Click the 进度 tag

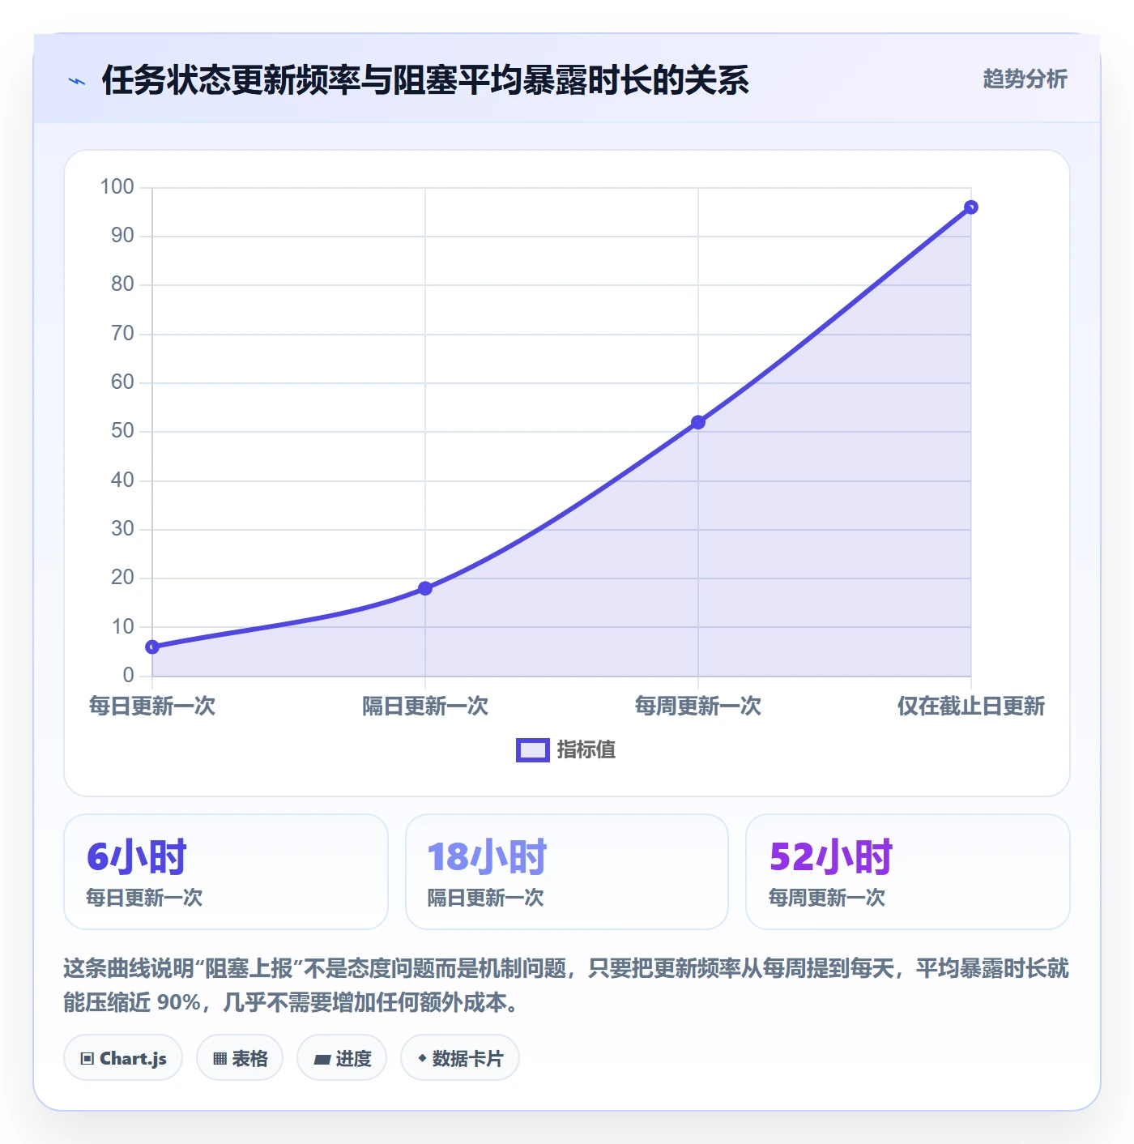[x=342, y=1057]
